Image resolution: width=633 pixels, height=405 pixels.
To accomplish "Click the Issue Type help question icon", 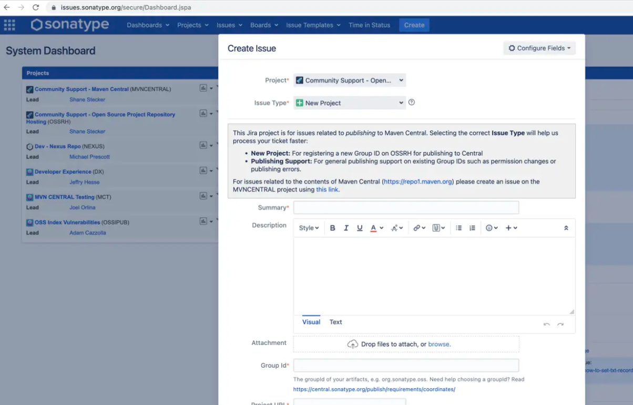I will (412, 103).
